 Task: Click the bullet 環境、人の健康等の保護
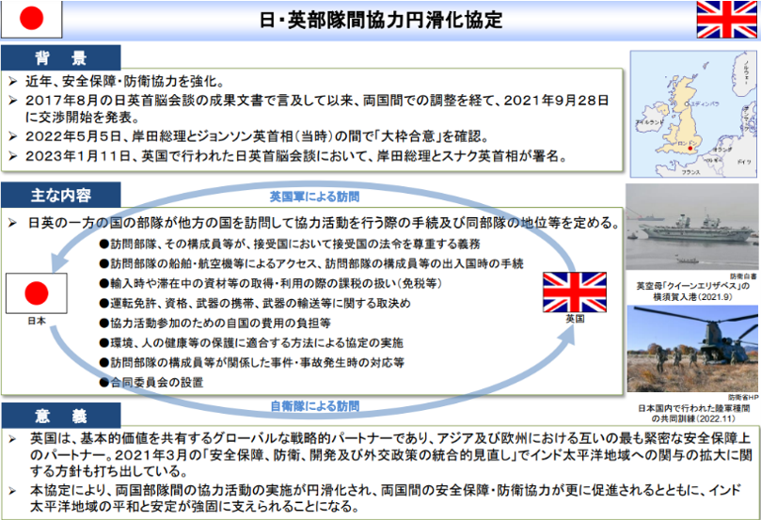(251, 342)
